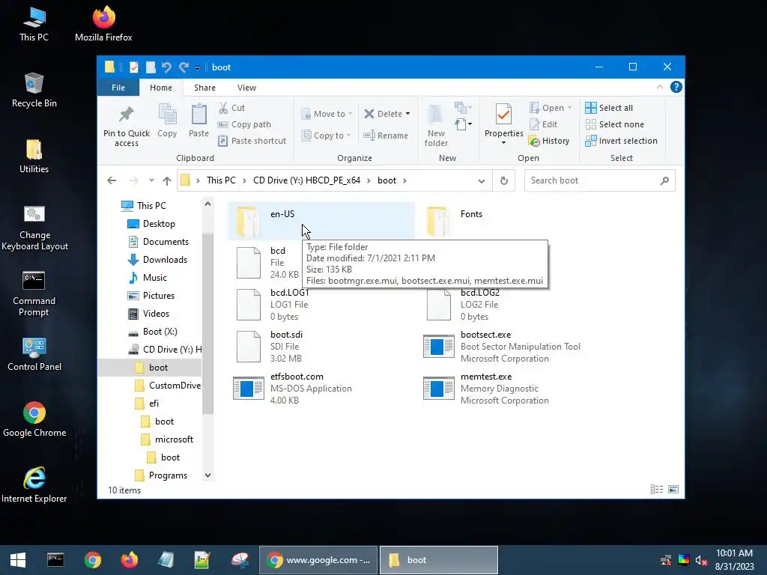Open Explorer help question mark icon
Image resolution: width=767 pixels, height=575 pixels.
tap(676, 87)
